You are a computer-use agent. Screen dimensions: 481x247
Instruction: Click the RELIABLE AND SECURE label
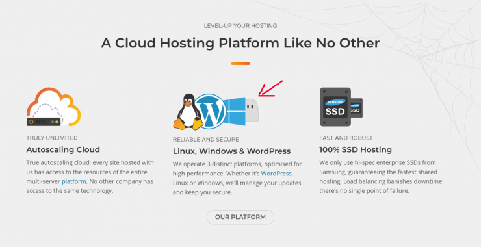[206, 140]
